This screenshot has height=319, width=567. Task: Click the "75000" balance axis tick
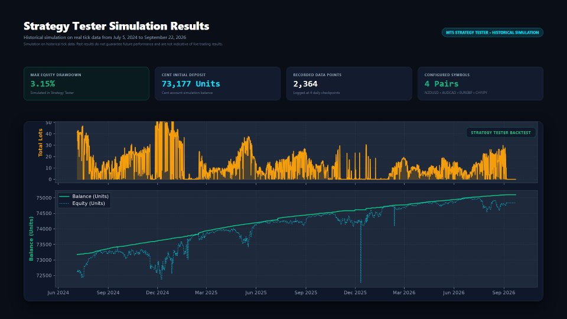(44, 198)
